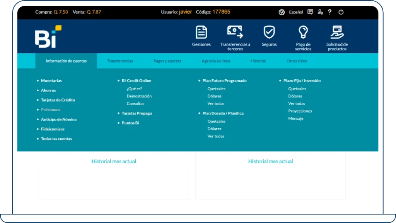Select the Pago de servicios lightbulb icon
The height and width of the screenshot is (223, 396).
[303, 32]
